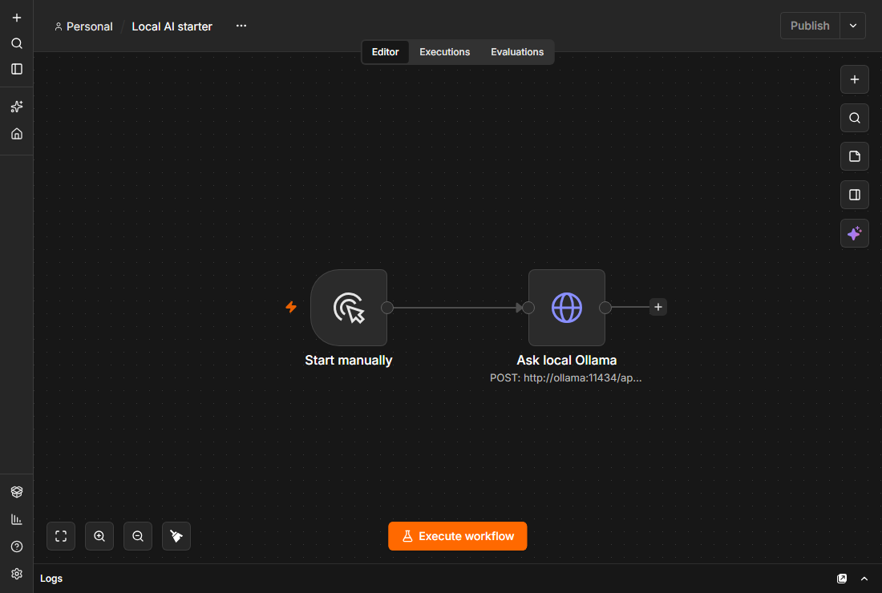Click the Publish button
The image size is (882, 593).
(810, 26)
